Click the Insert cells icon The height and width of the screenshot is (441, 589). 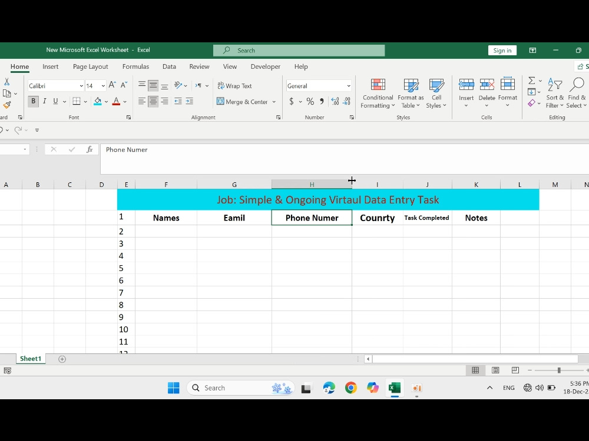click(x=466, y=85)
